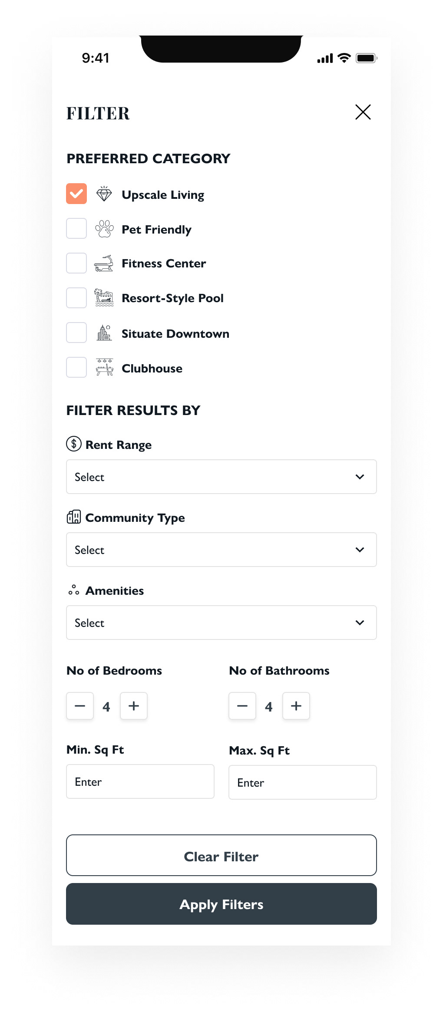This screenshot has width=443, height=1015.
Task: Click the diamond icon beside Upscale Living
Action: pyautogui.click(x=104, y=194)
